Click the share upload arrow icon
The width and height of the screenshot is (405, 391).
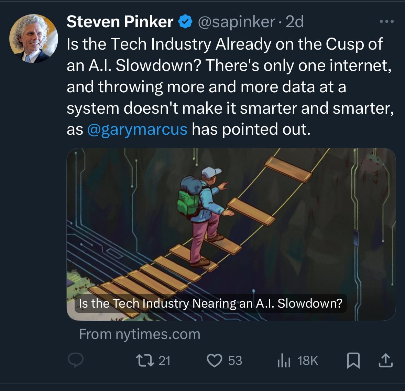tap(386, 360)
